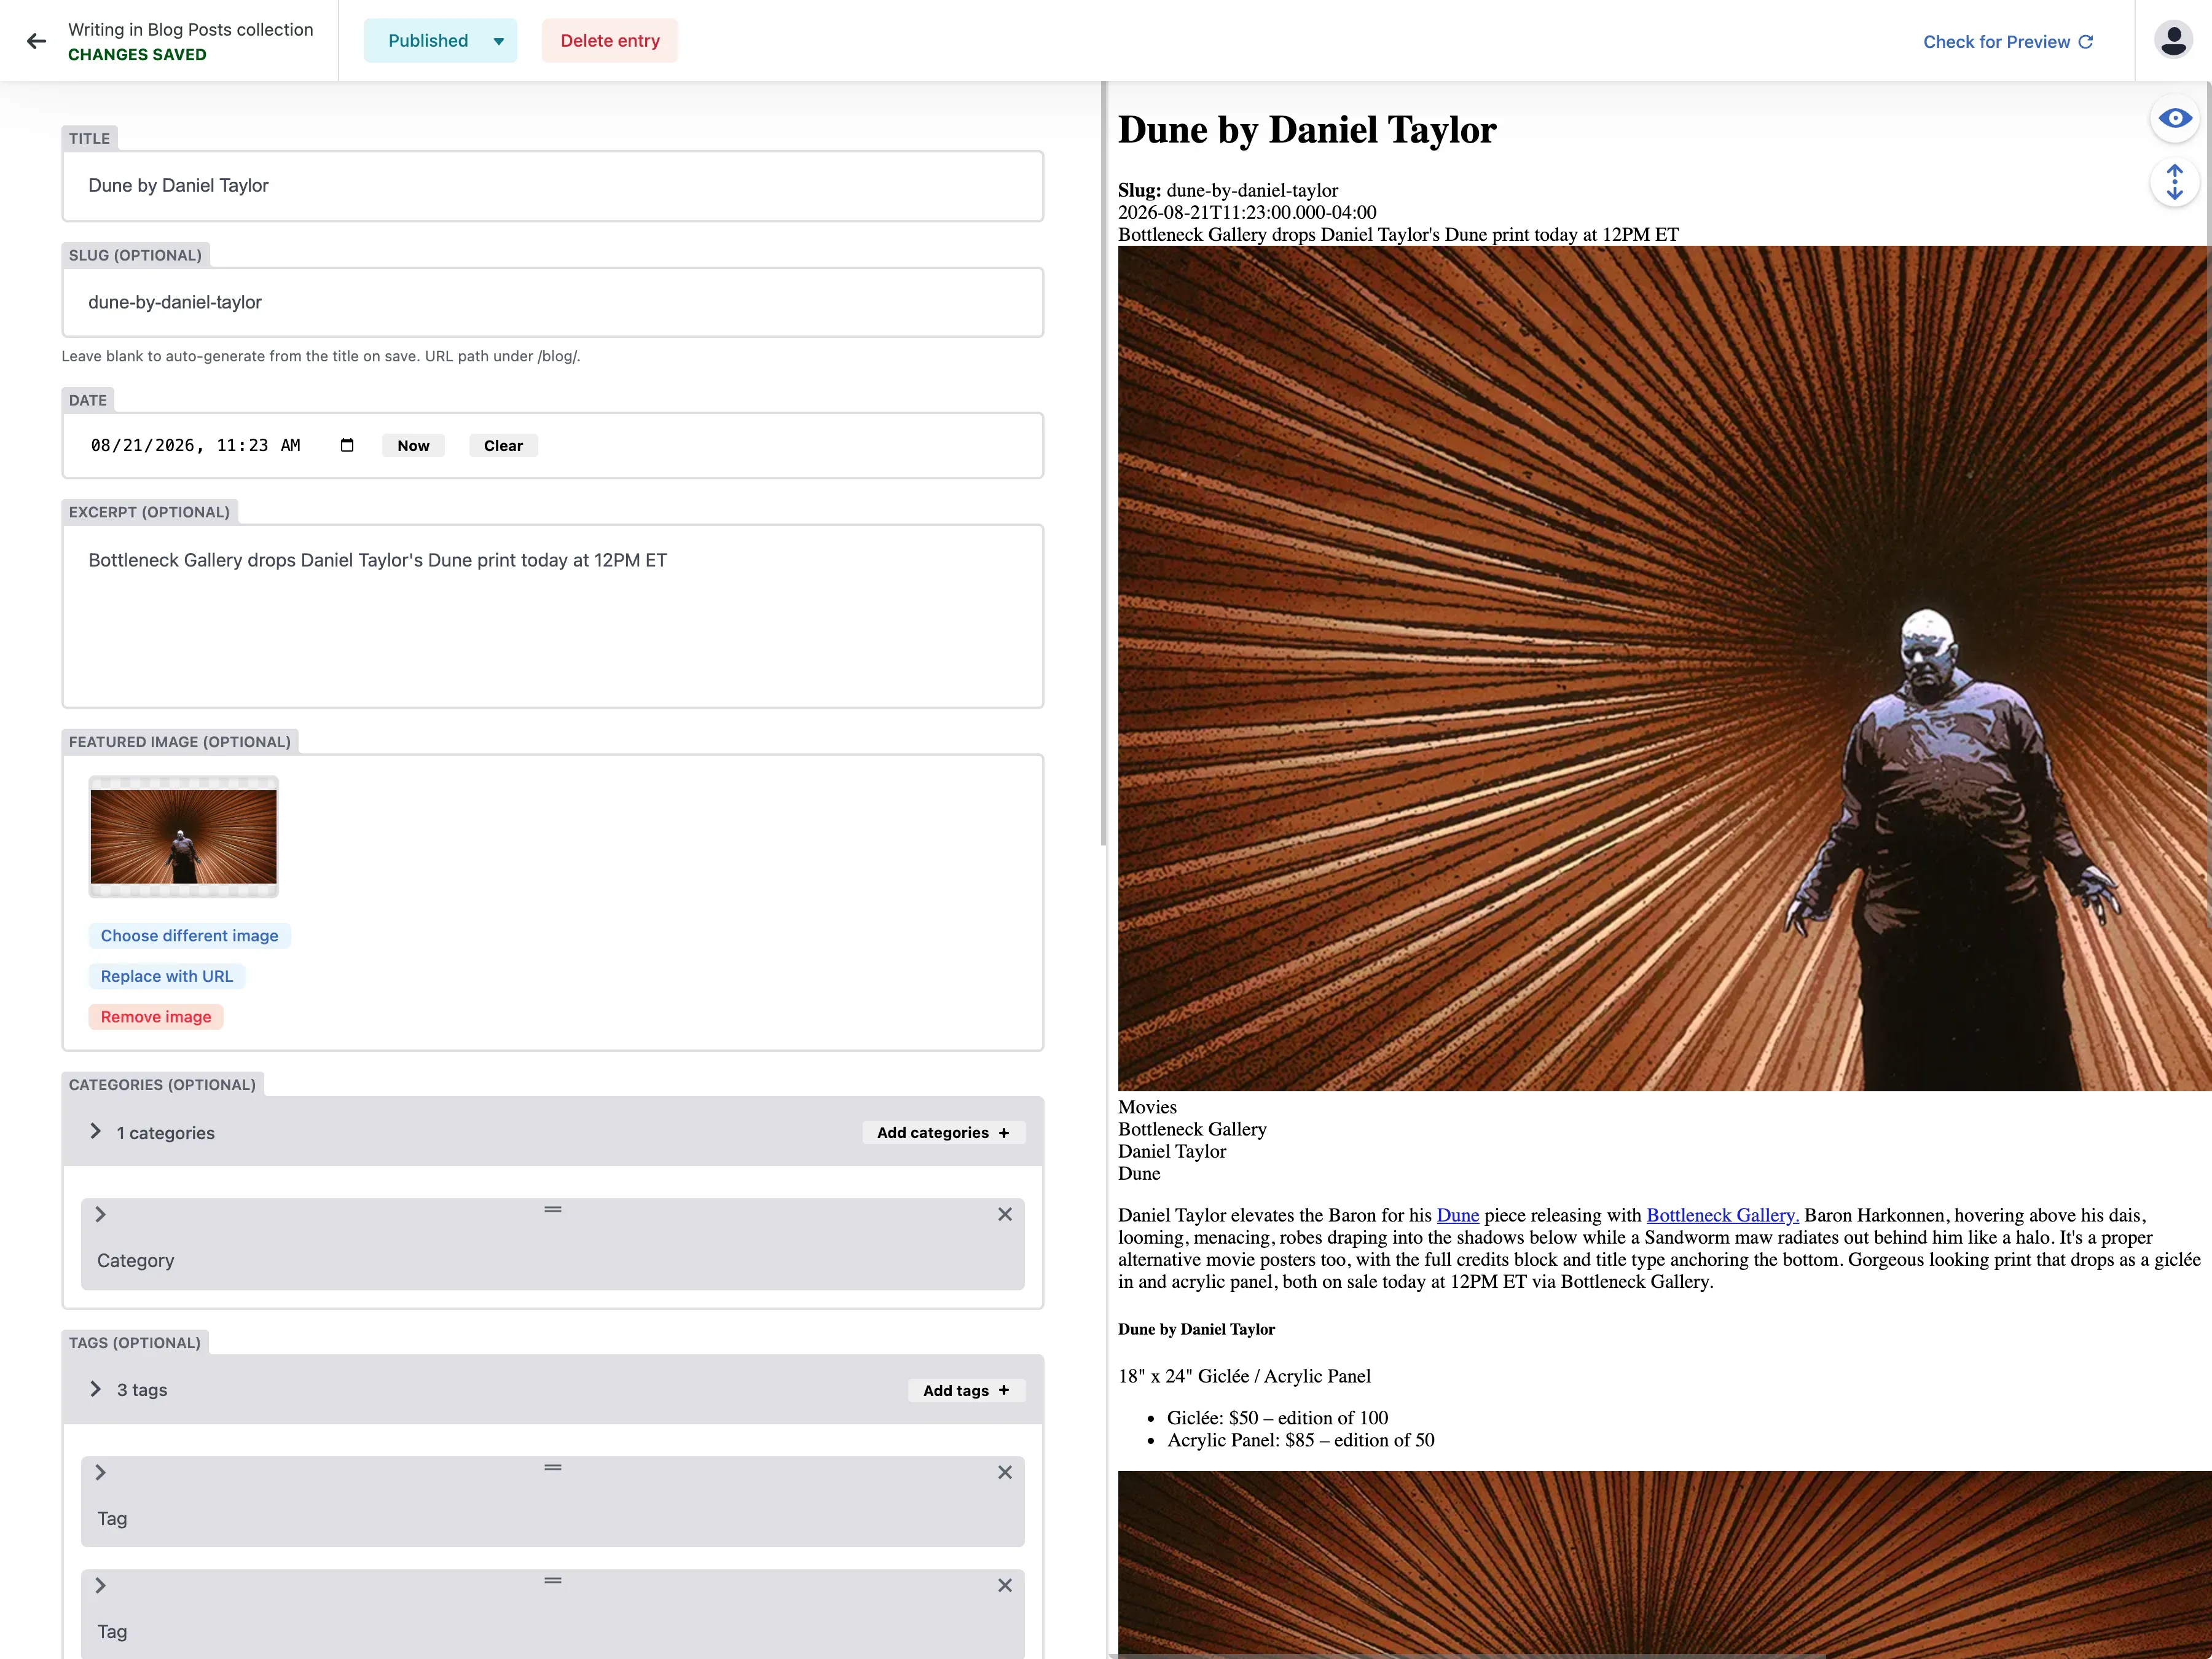Remove the first Tag item with X

[1005, 1472]
